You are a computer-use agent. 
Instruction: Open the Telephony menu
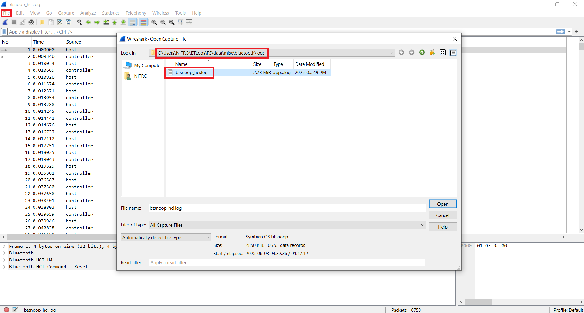pyautogui.click(x=136, y=13)
